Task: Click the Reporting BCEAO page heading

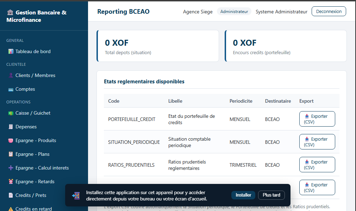Action: 123,12
